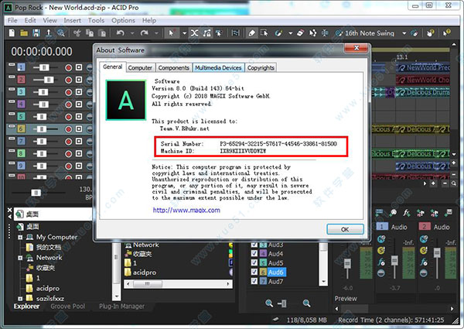Open the Help menu
The height and width of the screenshot is (329, 464).
149,20
